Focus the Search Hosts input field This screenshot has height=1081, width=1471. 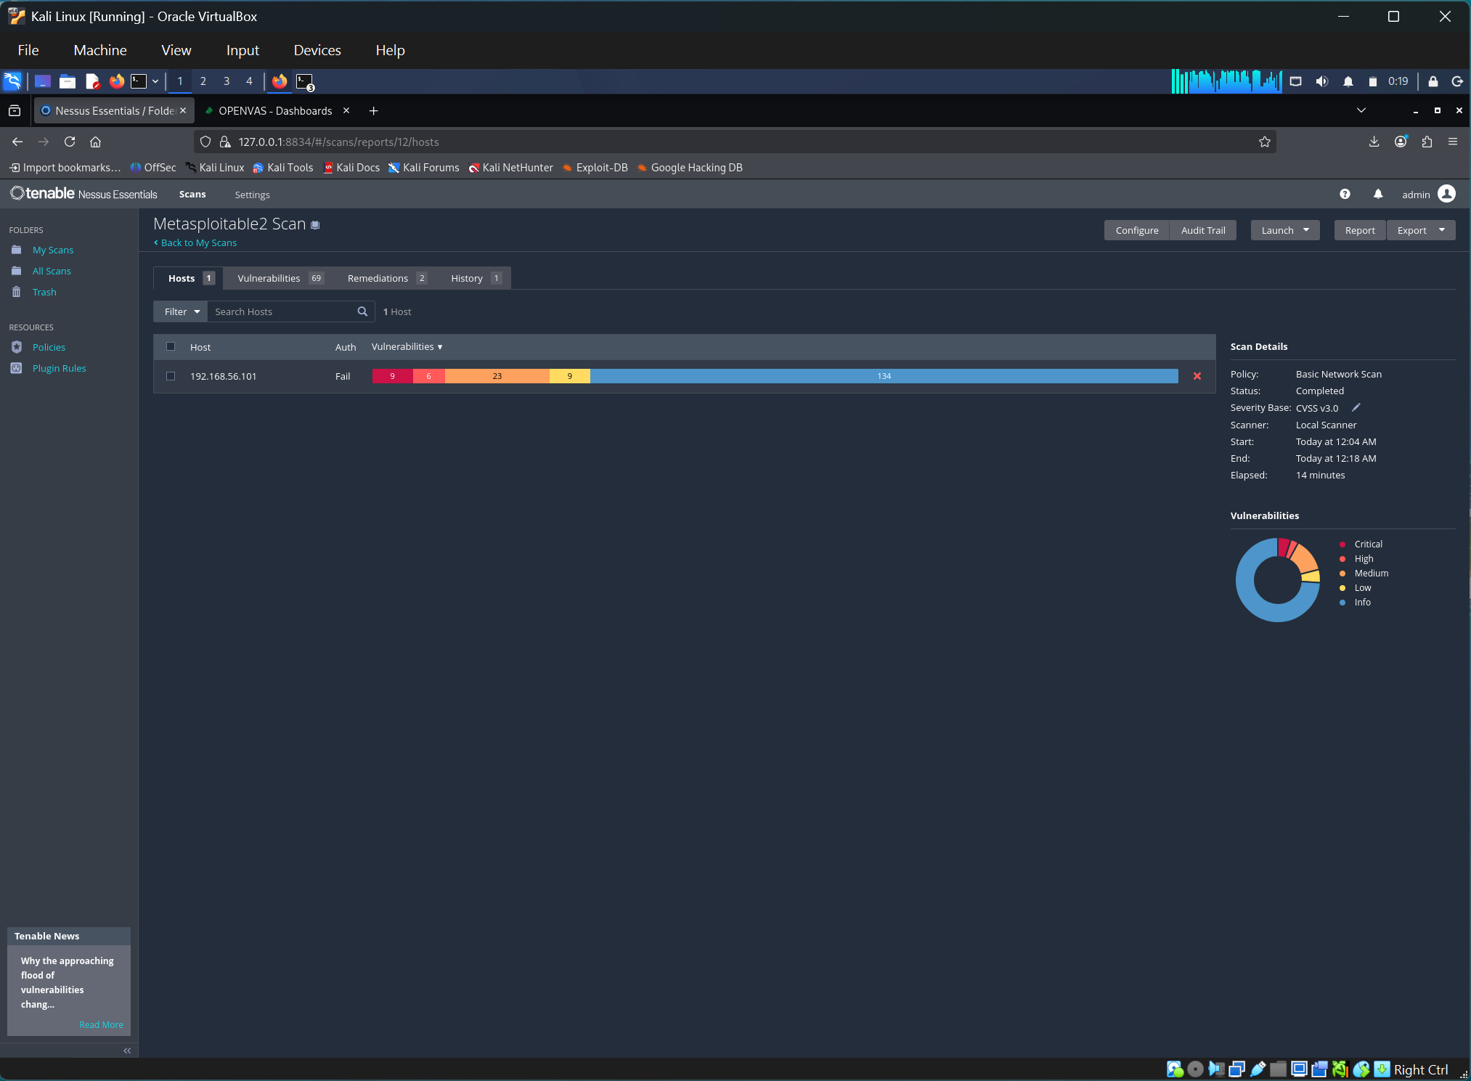(x=282, y=311)
